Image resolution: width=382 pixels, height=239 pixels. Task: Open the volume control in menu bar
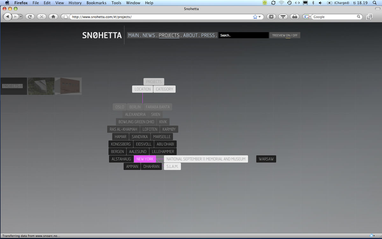pos(320,3)
